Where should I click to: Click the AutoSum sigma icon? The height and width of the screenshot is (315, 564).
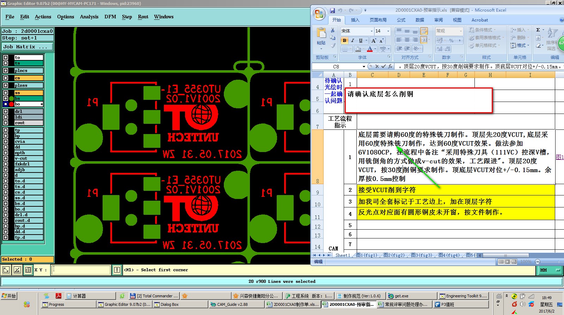[x=538, y=30]
